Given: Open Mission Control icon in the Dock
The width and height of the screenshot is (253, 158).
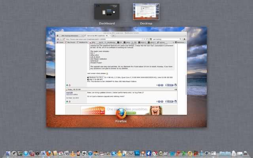Looking at the screenshot, I should 20,153.
